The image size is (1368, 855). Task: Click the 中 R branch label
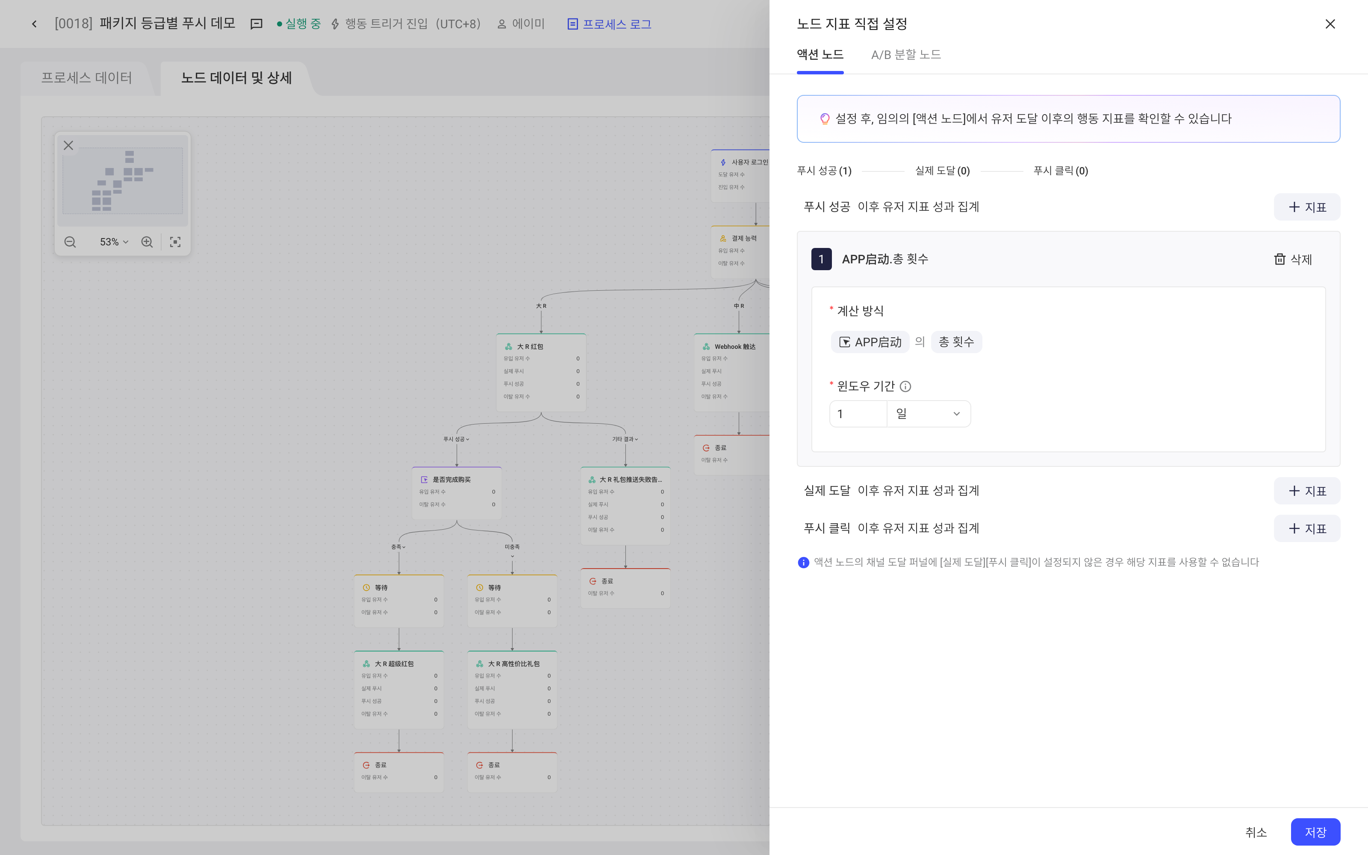[739, 306]
